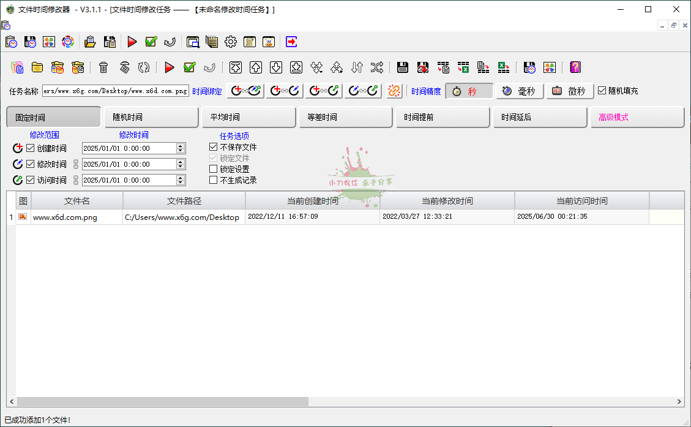691x427 pixels.
Task: Enable the 不生成记录 checkbox
Action: coord(214,179)
